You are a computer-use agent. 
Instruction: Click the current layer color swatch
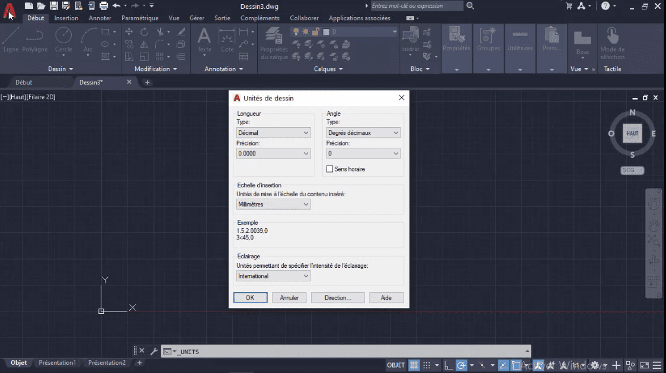pyautogui.click(x=326, y=32)
